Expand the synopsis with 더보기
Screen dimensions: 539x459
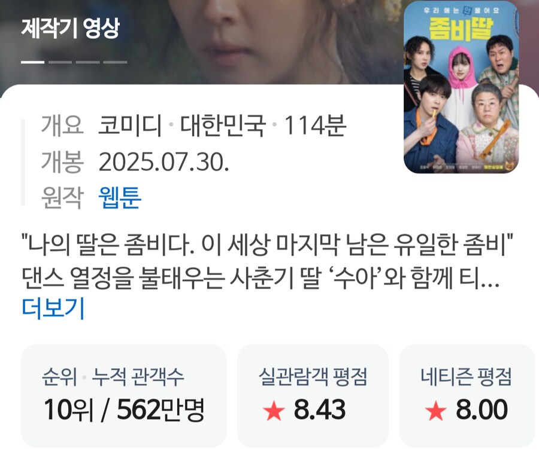tap(53, 308)
